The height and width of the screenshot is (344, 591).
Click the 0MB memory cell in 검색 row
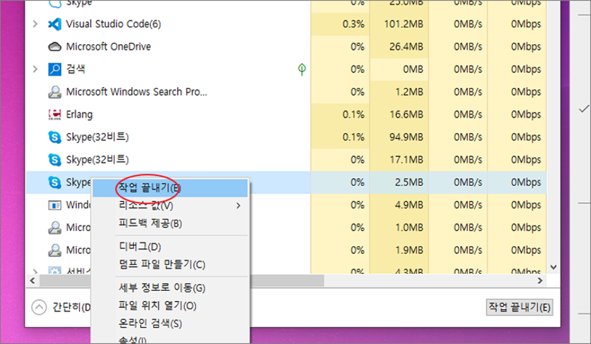(x=399, y=69)
